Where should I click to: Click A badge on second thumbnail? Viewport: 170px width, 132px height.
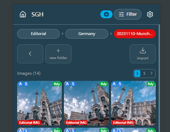point(67,84)
